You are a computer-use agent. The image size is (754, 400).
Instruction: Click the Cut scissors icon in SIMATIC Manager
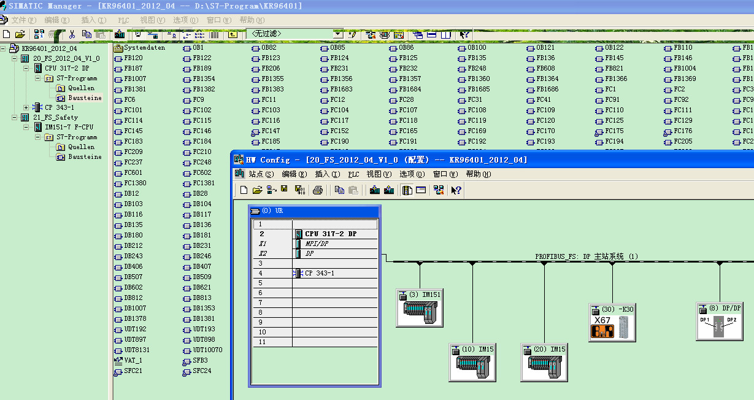72,34
